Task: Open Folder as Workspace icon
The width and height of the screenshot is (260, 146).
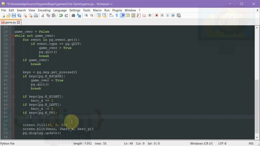Action: (x=144, y=15)
